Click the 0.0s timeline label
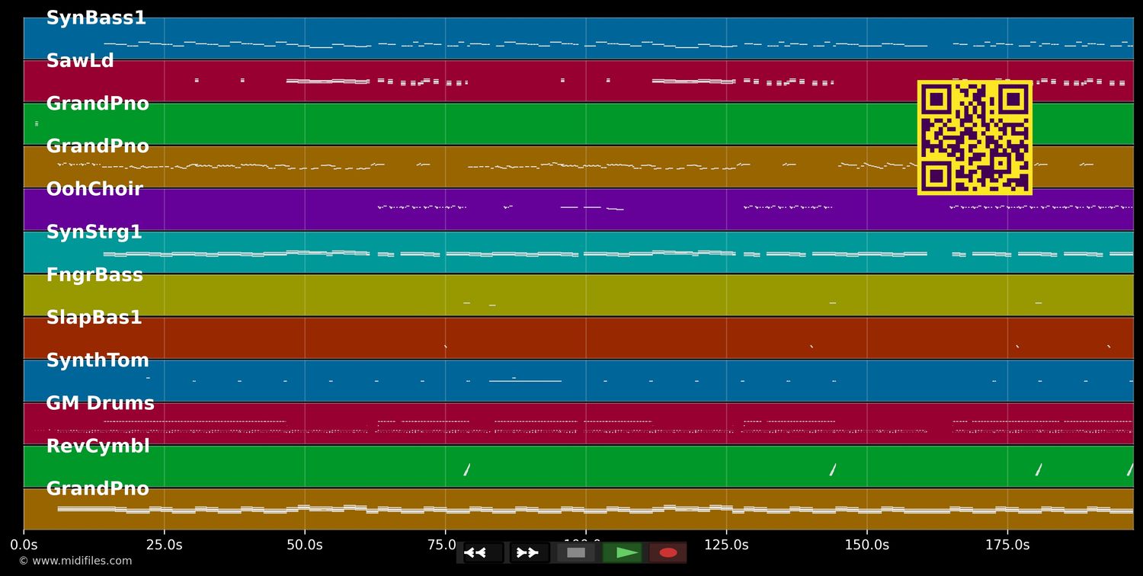 coord(24,545)
